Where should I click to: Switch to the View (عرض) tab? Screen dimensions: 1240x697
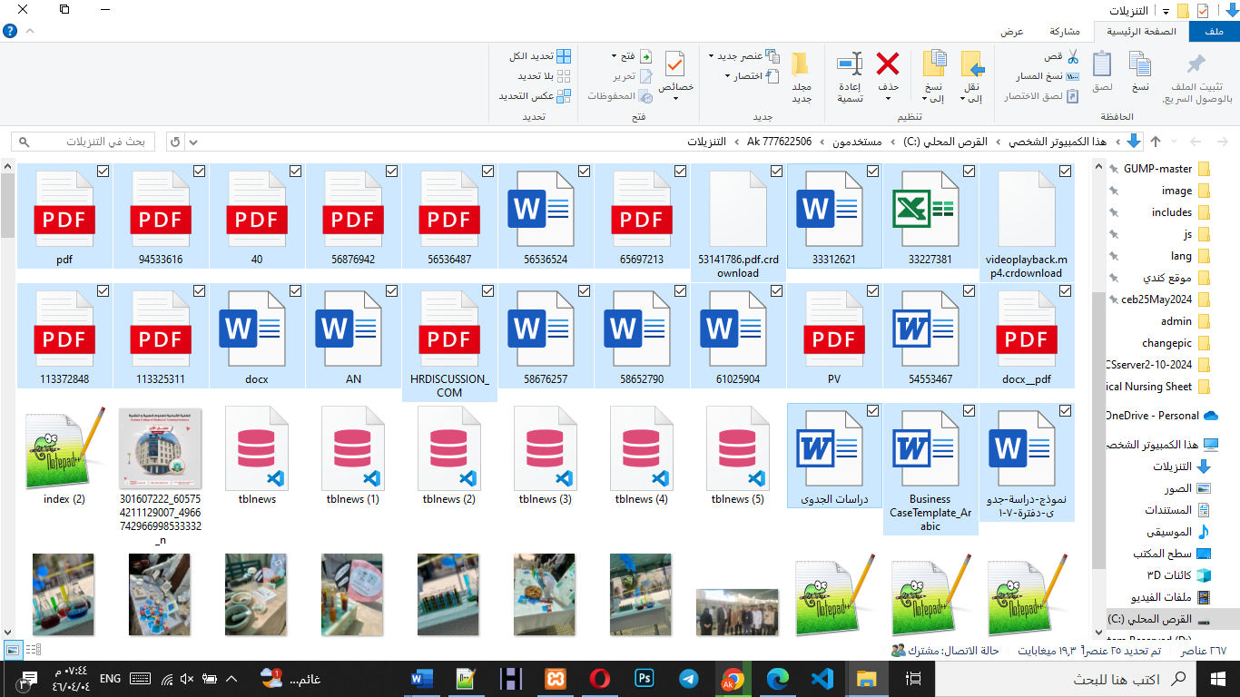point(1012,31)
